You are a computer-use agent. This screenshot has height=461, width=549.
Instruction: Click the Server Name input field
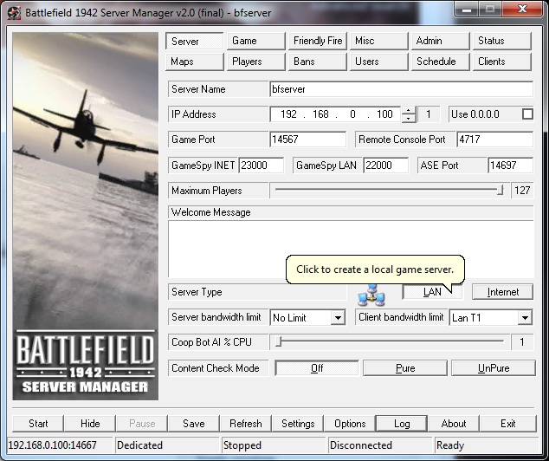[x=401, y=89]
